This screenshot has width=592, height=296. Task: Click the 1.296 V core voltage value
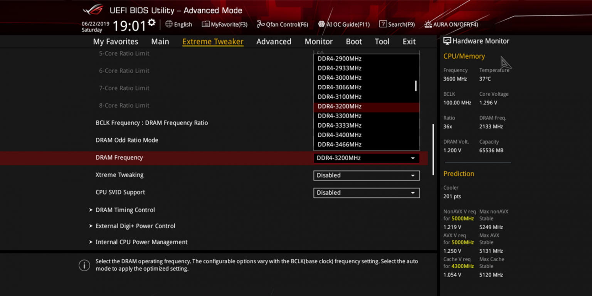pyautogui.click(x=488, y=103)
